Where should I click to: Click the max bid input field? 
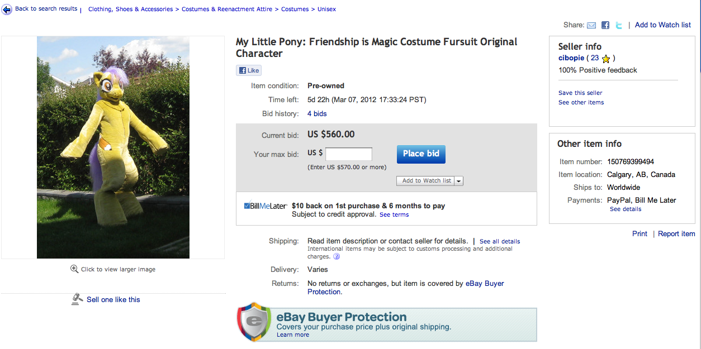pyautogui.click(x=349, y=154)
